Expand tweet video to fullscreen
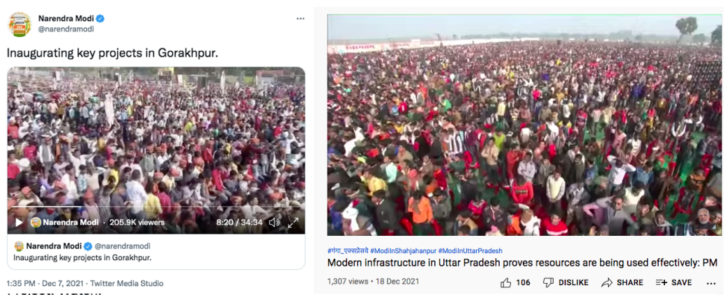725x295 pixels. click(x=293, y=223)
